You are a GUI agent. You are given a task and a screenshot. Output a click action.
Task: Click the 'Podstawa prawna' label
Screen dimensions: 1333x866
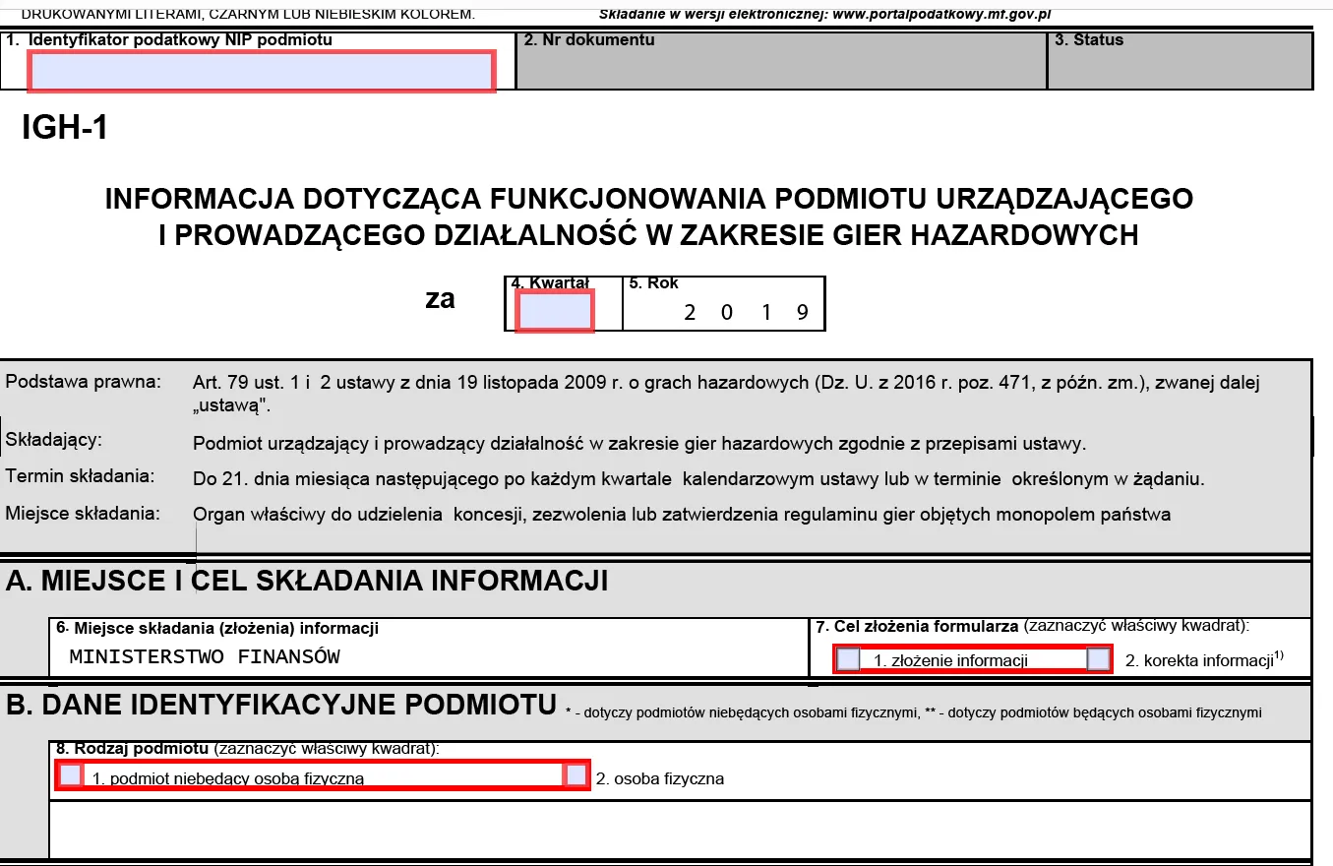click(x=83, y=382)
